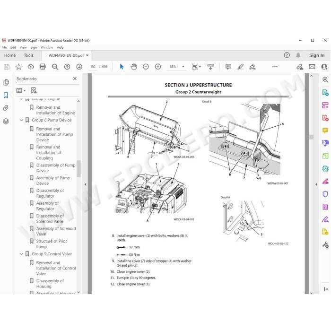Enable scrolling read mode icon

click(x=210, y=67)
